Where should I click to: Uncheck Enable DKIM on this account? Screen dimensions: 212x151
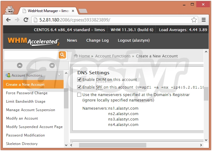79,80
